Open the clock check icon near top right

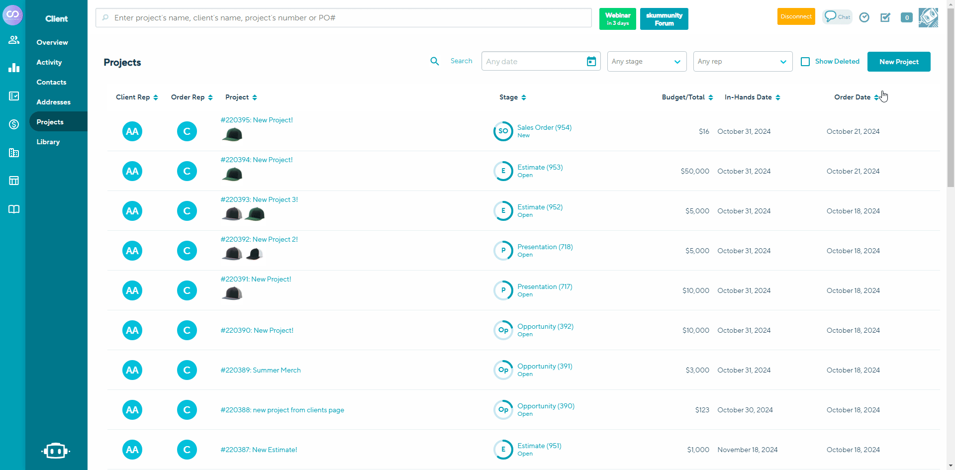pyautogui.click(x=864, y=17)
